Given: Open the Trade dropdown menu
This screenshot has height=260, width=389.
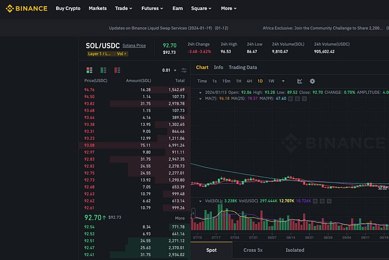Looking at the screenshot, I should pos(123,8).
